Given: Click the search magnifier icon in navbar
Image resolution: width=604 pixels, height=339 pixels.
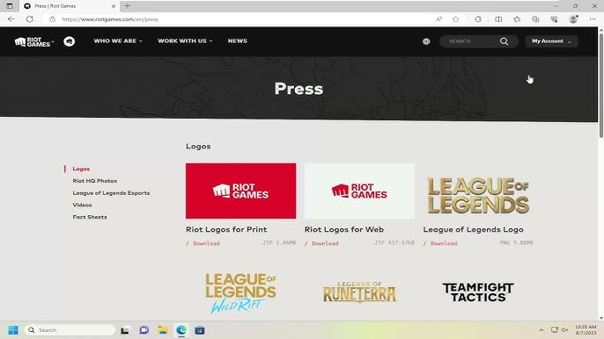Looking at the screenshot, I should tap(504, 41).
